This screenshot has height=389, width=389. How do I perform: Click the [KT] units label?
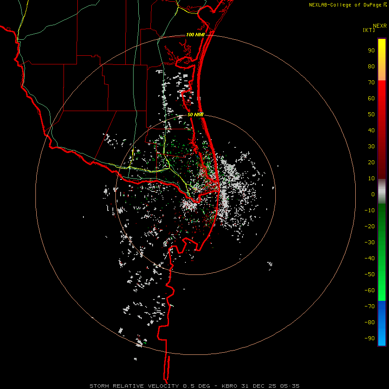click(x=369, y=30)
